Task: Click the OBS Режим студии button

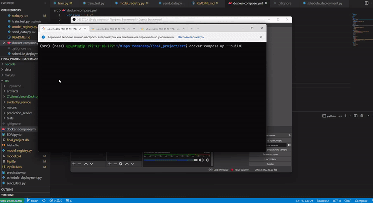Action: 270,154
